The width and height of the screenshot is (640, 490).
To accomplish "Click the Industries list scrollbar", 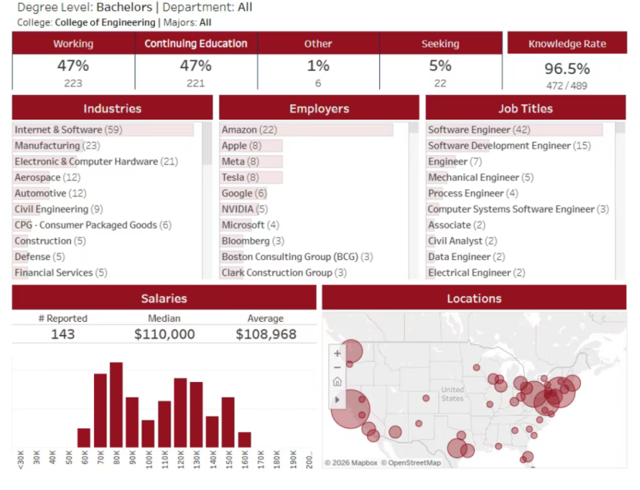I will coord(207,144).
